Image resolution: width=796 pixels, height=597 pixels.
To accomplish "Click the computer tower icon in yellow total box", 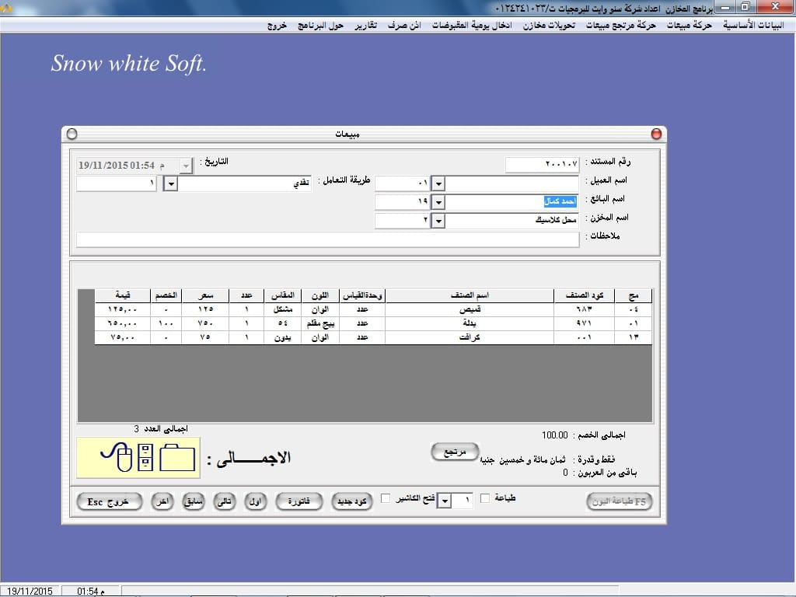I will 145,457.
